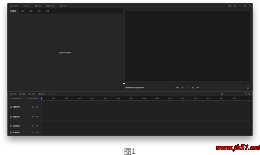Toggle lock on music track 2
The image size is (260, 155).
point(11,133)
